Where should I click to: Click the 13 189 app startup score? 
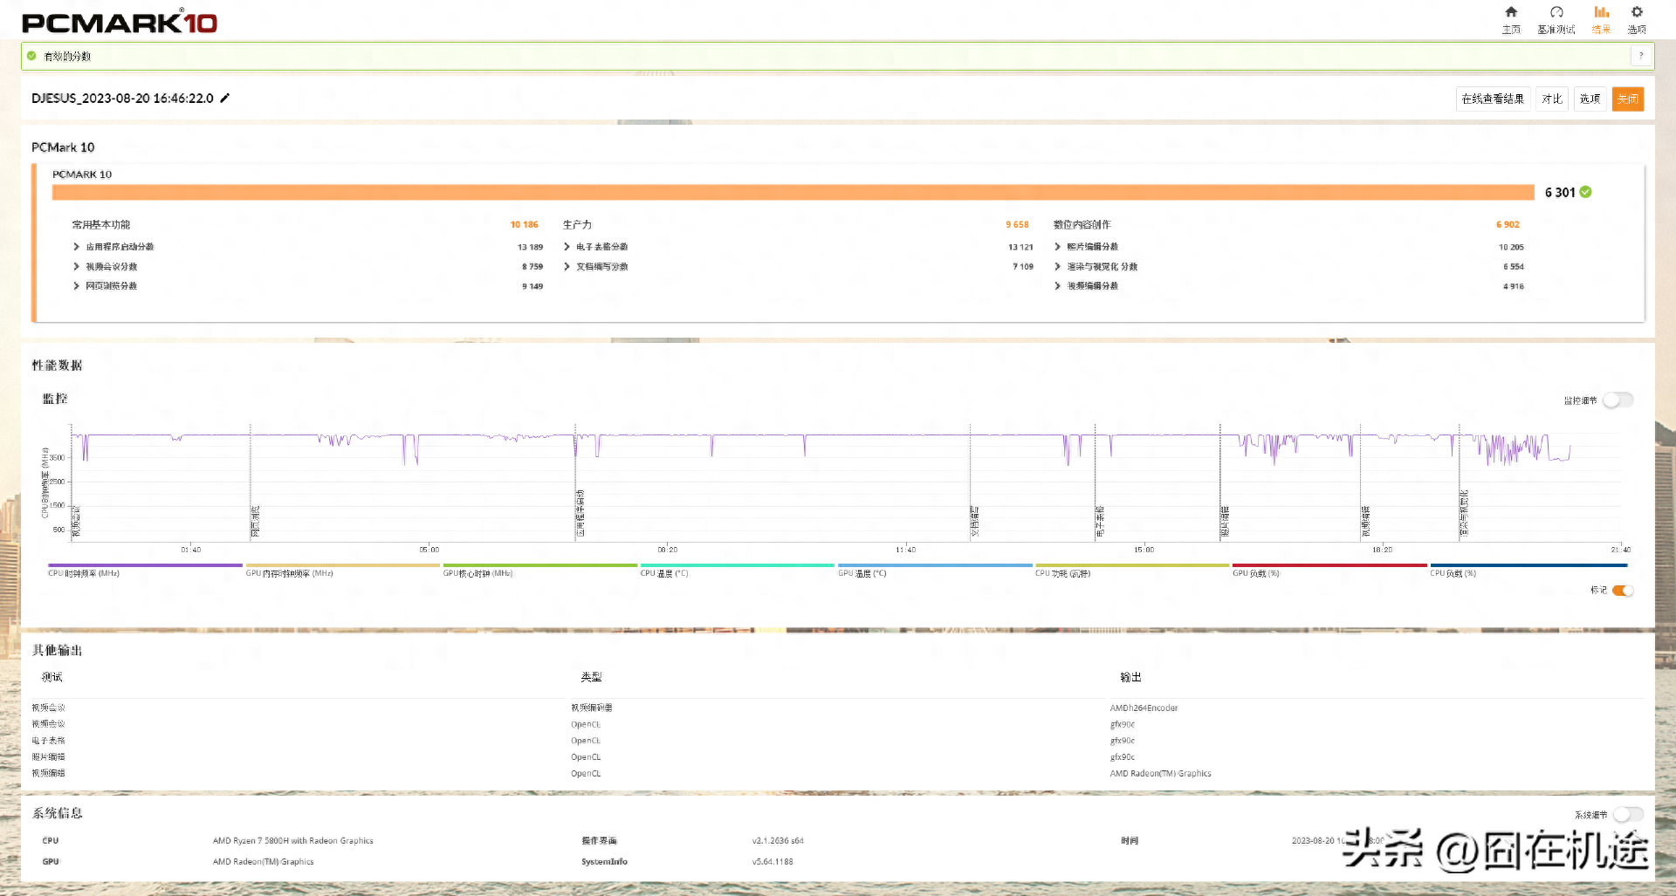(x=530, y=247)
